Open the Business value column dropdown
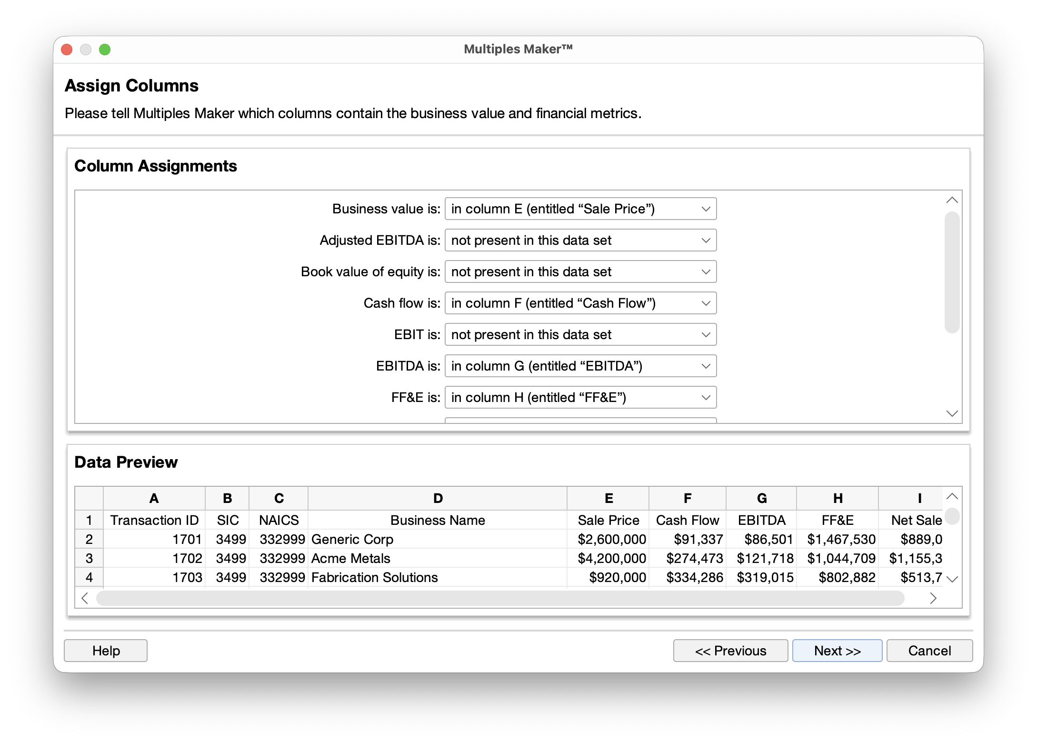The width and height of the screenshot is (1037, 743). pos(580,209)
